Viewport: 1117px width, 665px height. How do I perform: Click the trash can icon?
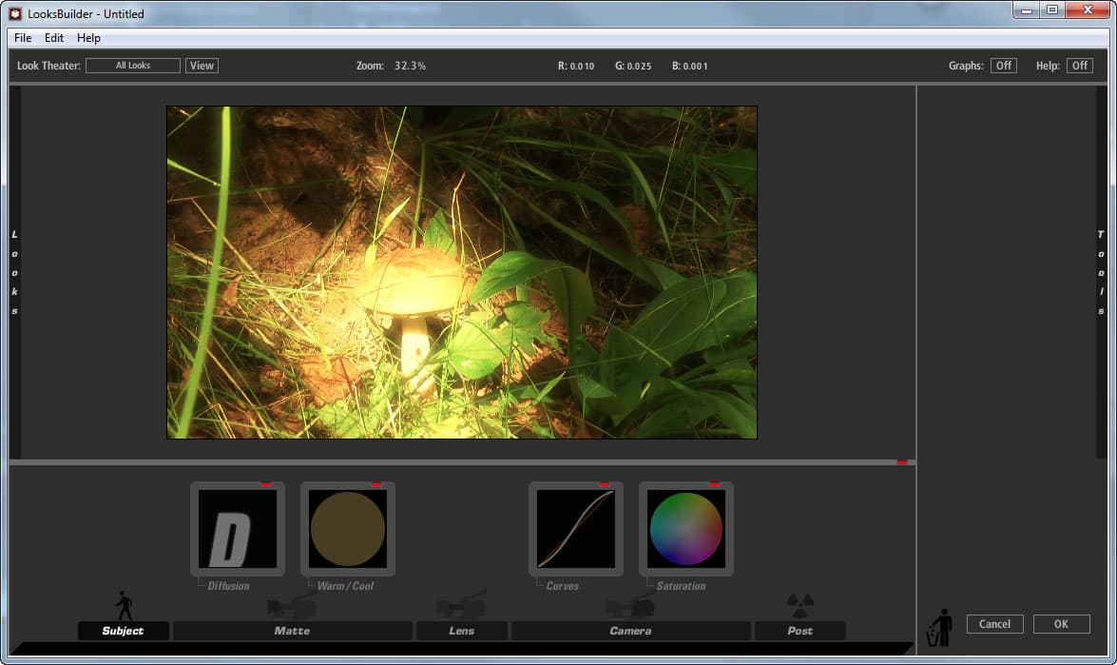point(939,628)
